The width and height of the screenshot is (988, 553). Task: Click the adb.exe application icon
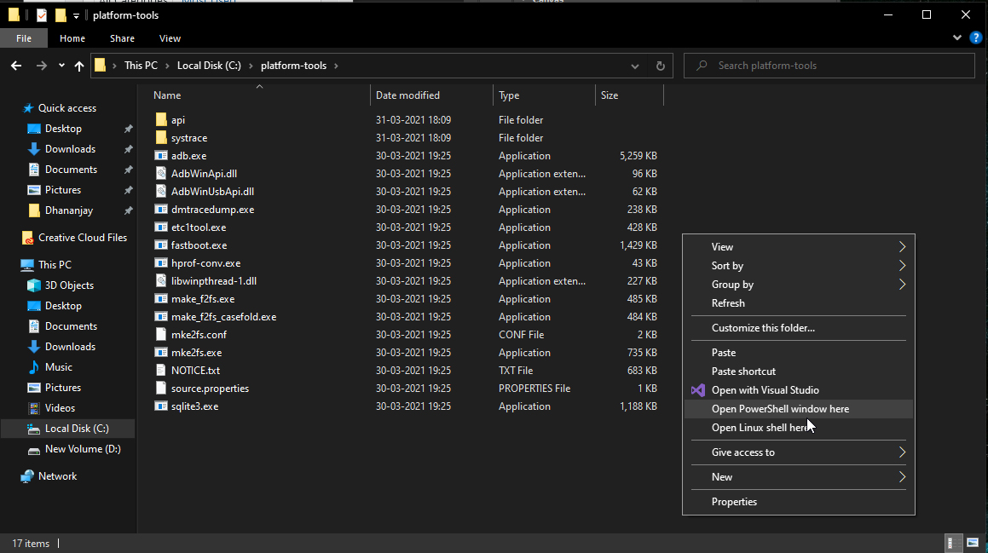point(161,156)
